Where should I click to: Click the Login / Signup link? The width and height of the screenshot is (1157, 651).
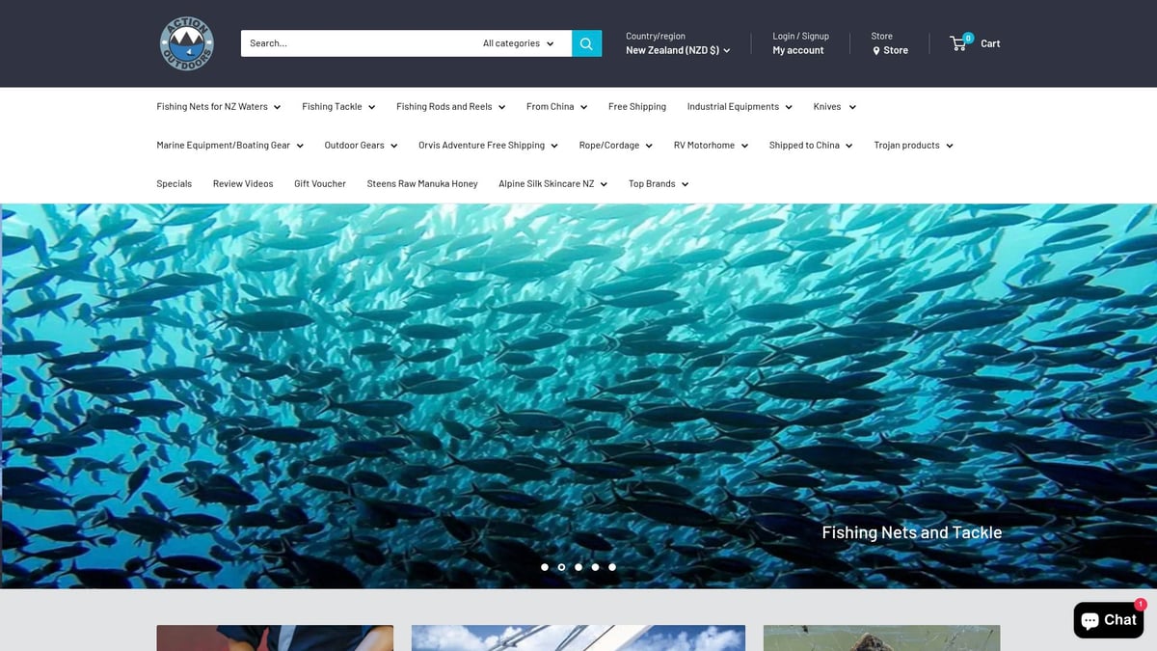[x=800, y=36]
